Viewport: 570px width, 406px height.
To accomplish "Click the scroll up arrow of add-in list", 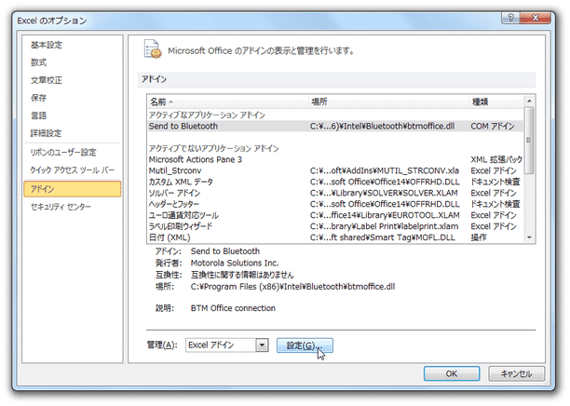I will [529, 101].
